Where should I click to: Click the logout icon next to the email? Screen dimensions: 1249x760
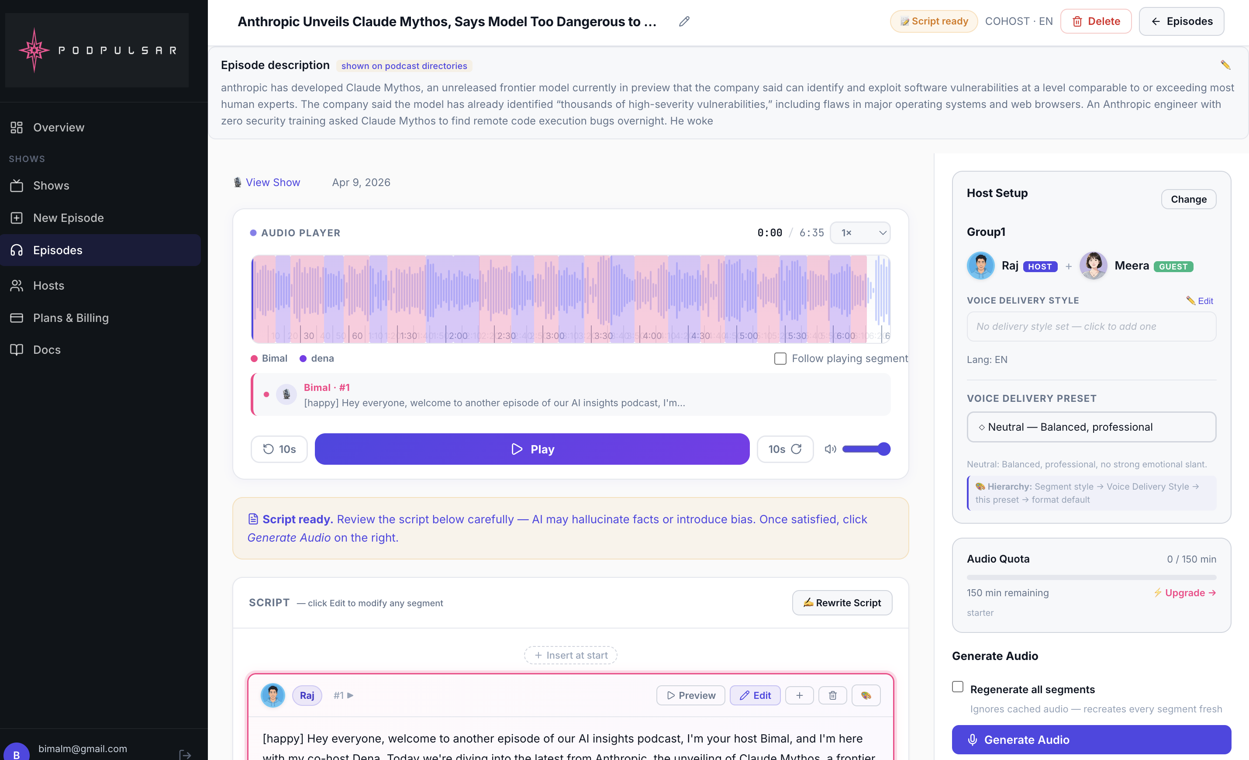coord(185,754)
